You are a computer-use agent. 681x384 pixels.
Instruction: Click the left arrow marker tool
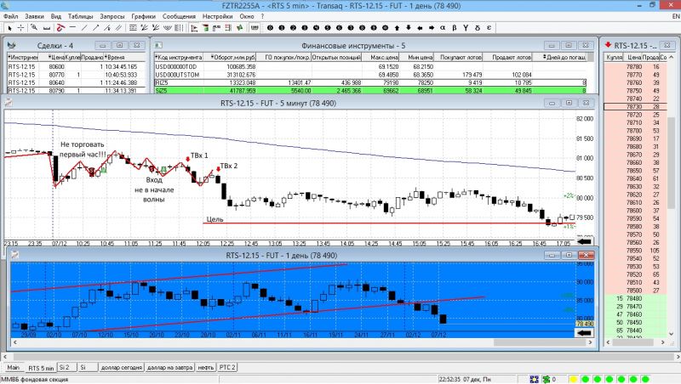(420, 28)
